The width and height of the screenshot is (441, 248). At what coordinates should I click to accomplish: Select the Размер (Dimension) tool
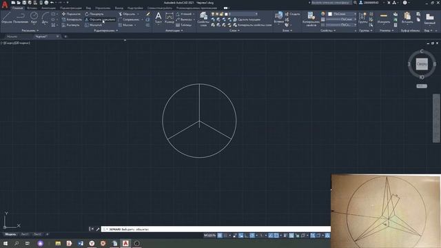coord(169,17)
